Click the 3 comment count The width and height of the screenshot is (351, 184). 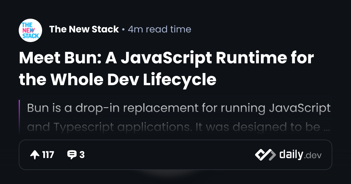tap(82, 155)
